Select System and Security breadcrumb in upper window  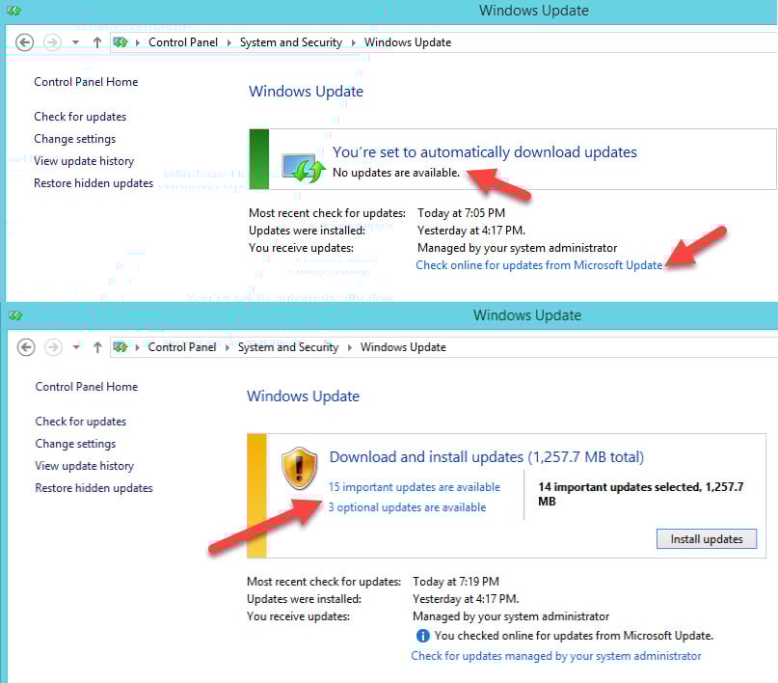coord(291,42)
